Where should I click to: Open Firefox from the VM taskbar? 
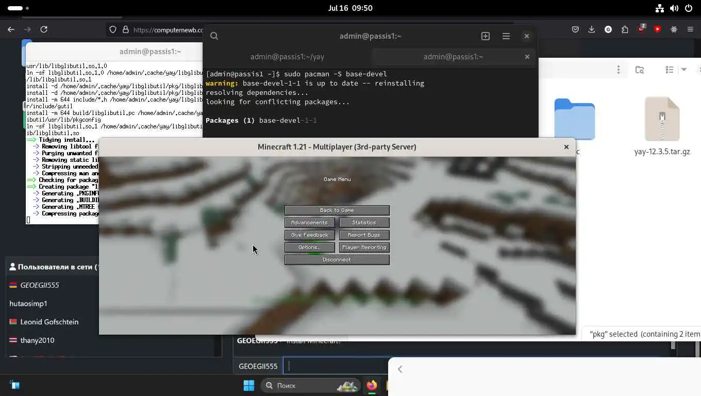point(372,386)
